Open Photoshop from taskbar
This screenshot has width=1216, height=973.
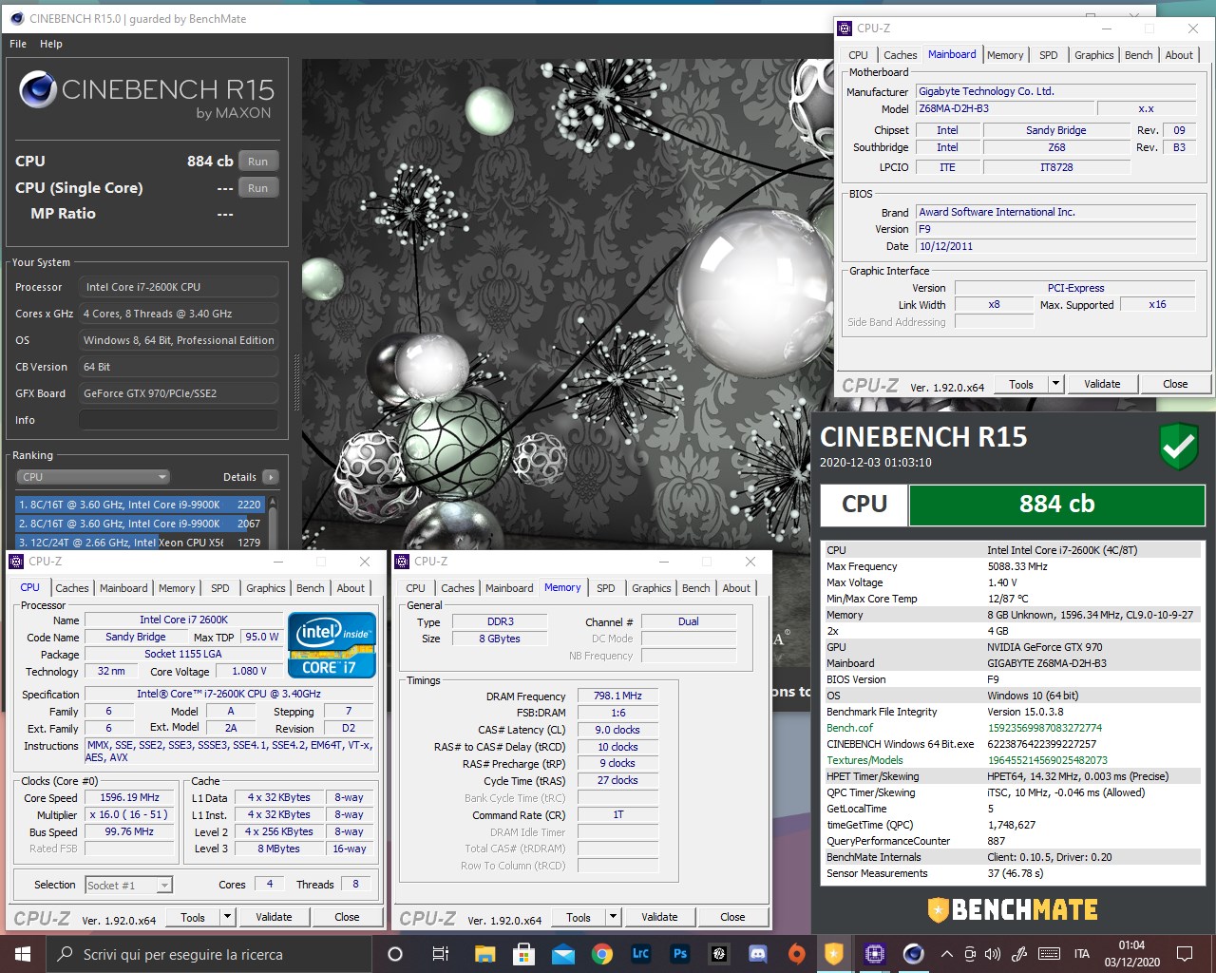click(679, 954)
